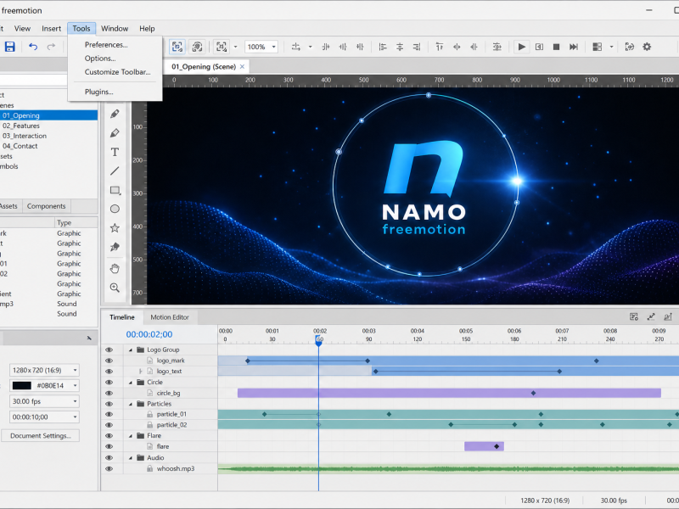Image resolution: width=679 pixels, height=509 pixels.
Task: Save the project with the floppy disk icon
Action: coord(9,47)
